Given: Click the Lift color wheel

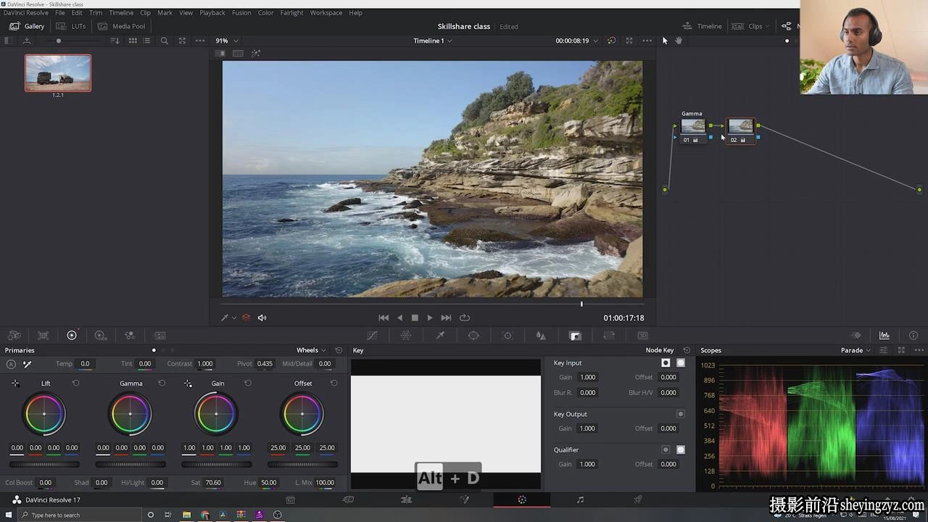Looking at the screenshot, I should point(44,414).
